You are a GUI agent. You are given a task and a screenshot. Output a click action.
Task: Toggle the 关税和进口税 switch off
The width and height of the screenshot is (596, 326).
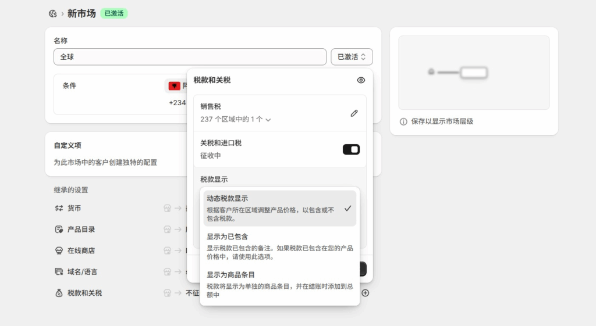pyautogui.click(x=351, y=149)
